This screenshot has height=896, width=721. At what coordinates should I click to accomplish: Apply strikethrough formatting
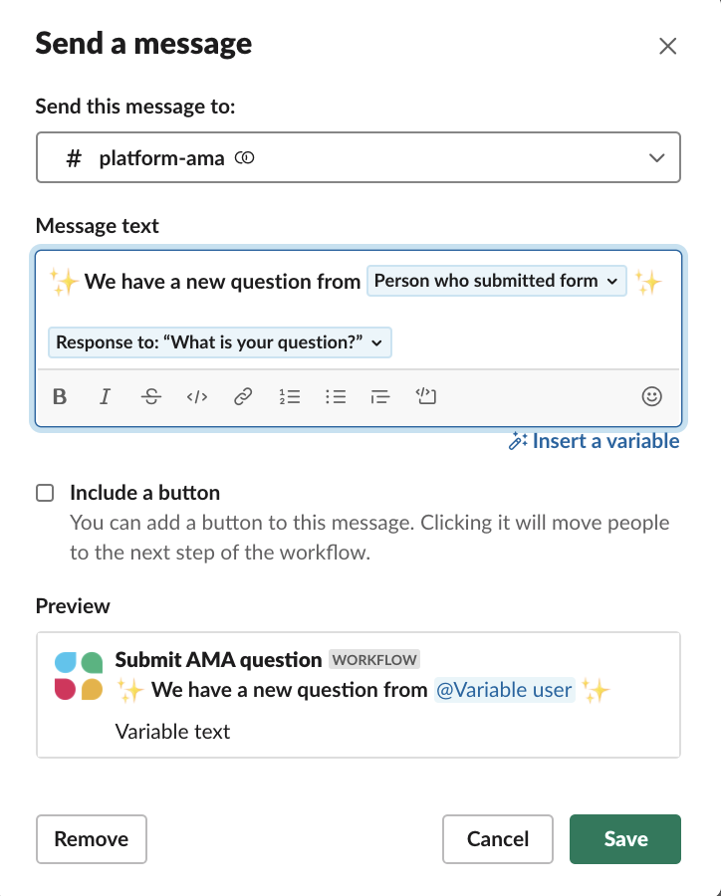click(x=151, y=396)
